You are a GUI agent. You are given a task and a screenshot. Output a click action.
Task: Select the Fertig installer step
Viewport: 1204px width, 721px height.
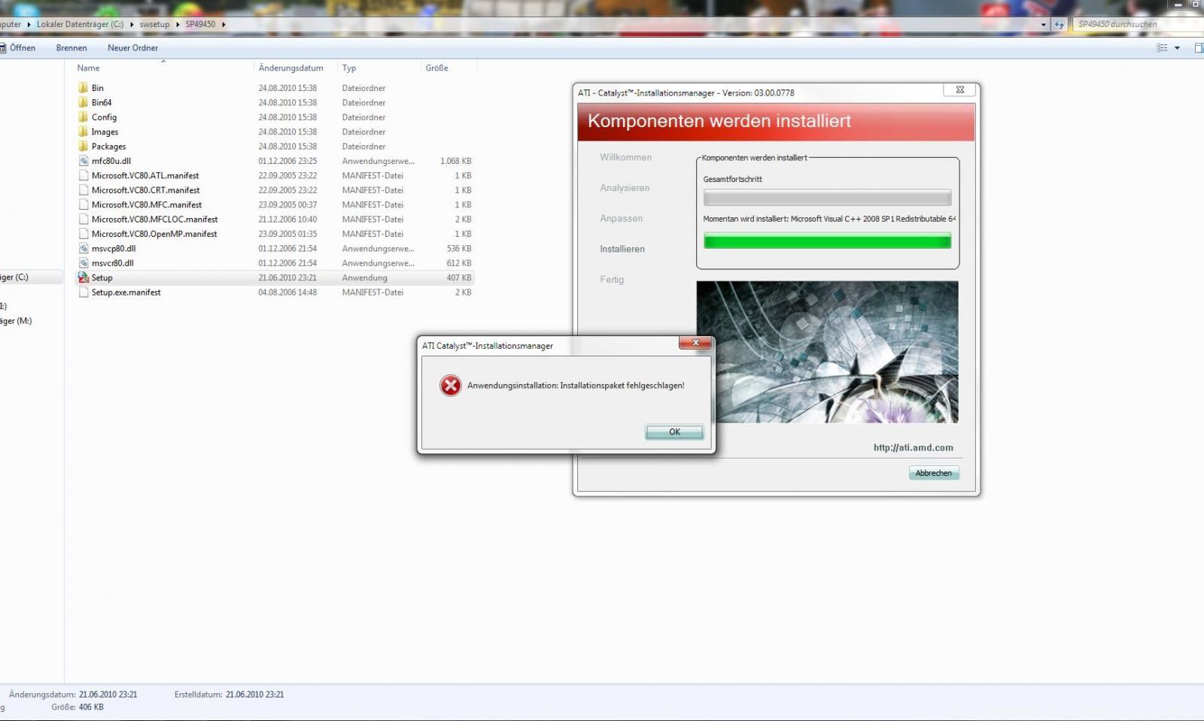coord(612,280)
